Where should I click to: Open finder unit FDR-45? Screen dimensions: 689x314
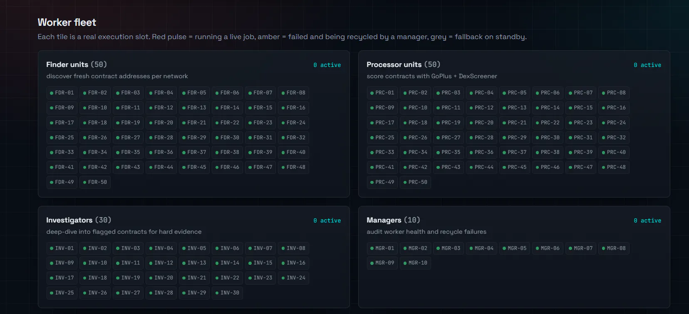click(194, 167)
